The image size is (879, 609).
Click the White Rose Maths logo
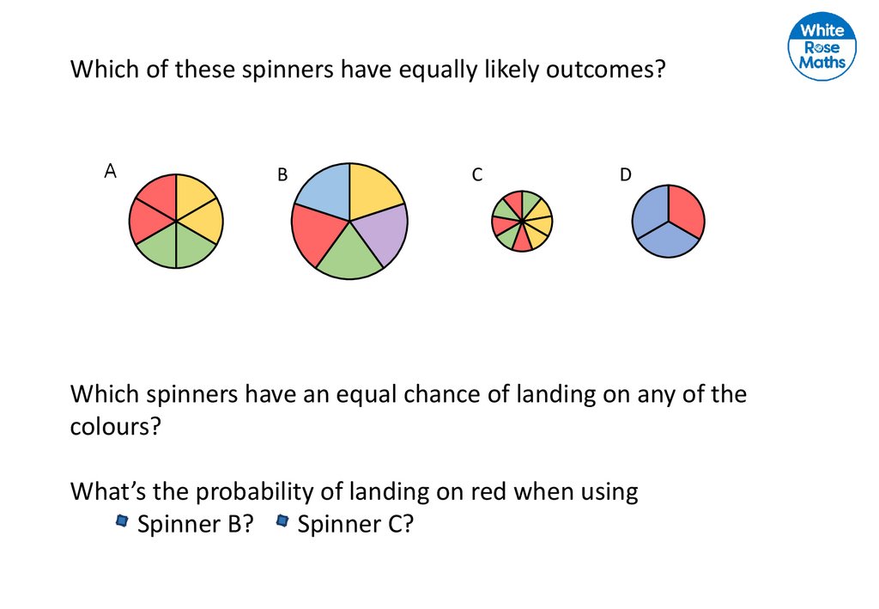[x=822, y=49]
